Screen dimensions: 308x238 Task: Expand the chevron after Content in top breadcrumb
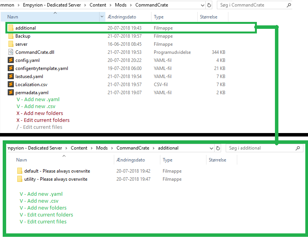coord(110,5)
